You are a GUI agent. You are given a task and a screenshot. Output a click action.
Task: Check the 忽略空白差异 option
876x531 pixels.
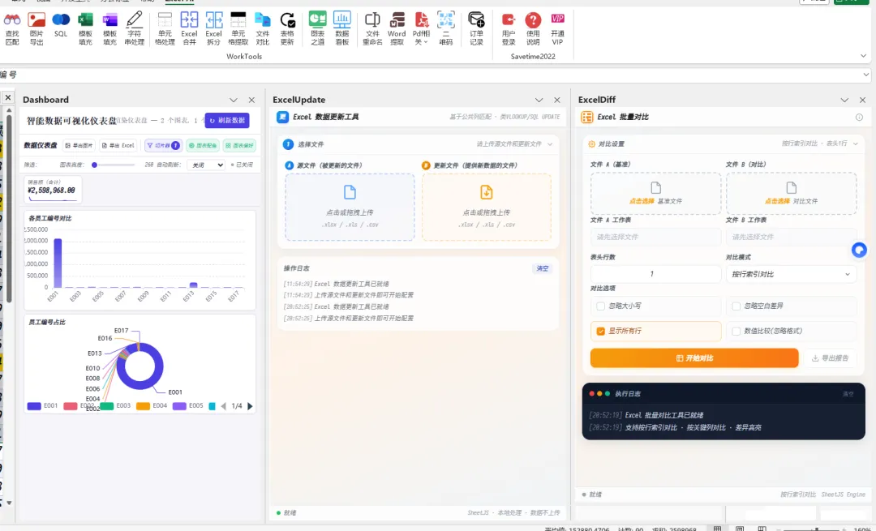coord(736,306)
